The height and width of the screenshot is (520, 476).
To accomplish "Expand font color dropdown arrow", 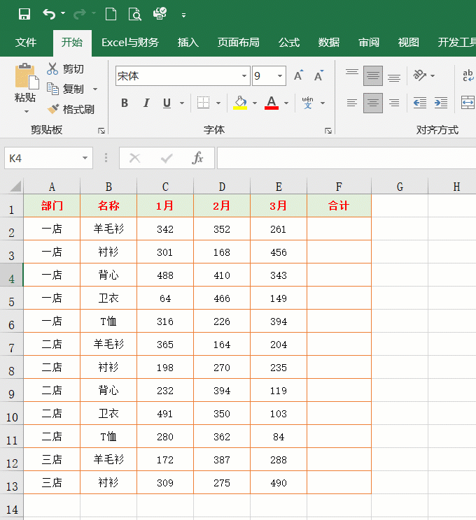I will [x=286, y=103].
